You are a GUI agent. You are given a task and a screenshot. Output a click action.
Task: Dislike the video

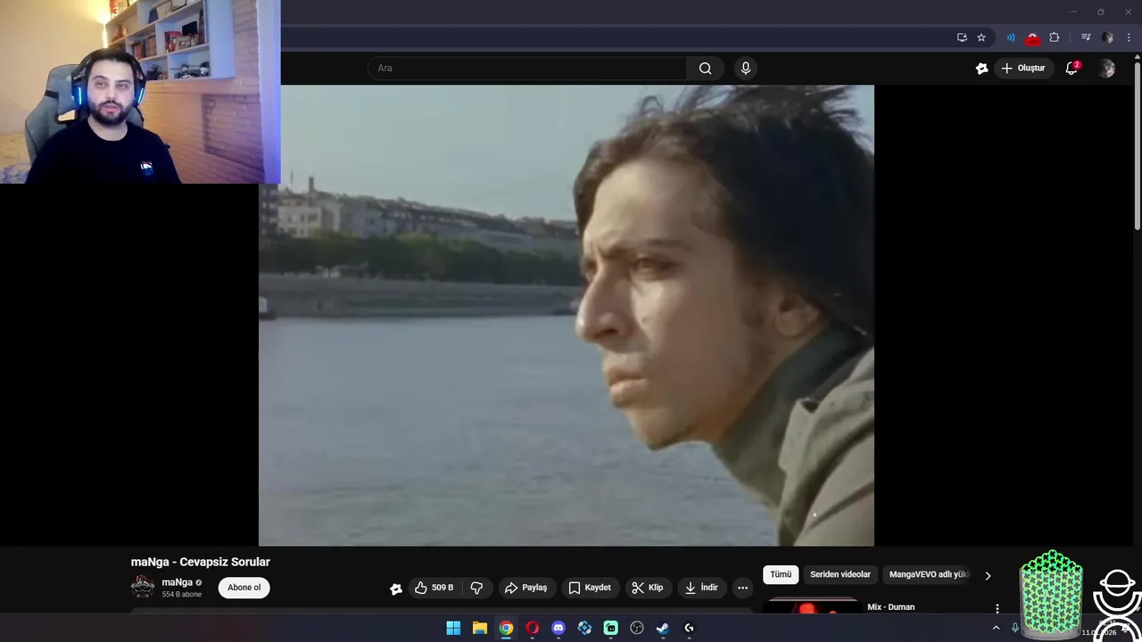point(476,588)
